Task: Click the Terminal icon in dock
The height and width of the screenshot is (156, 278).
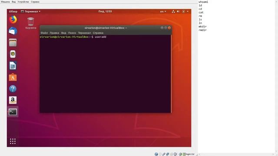Action: coord(13,112)
